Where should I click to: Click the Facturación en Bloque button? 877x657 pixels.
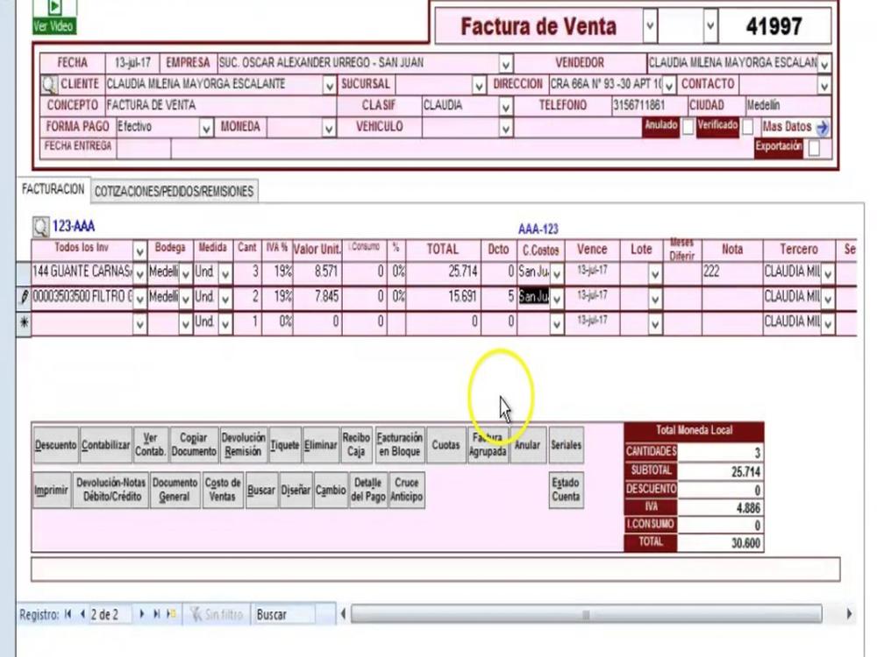399,445
